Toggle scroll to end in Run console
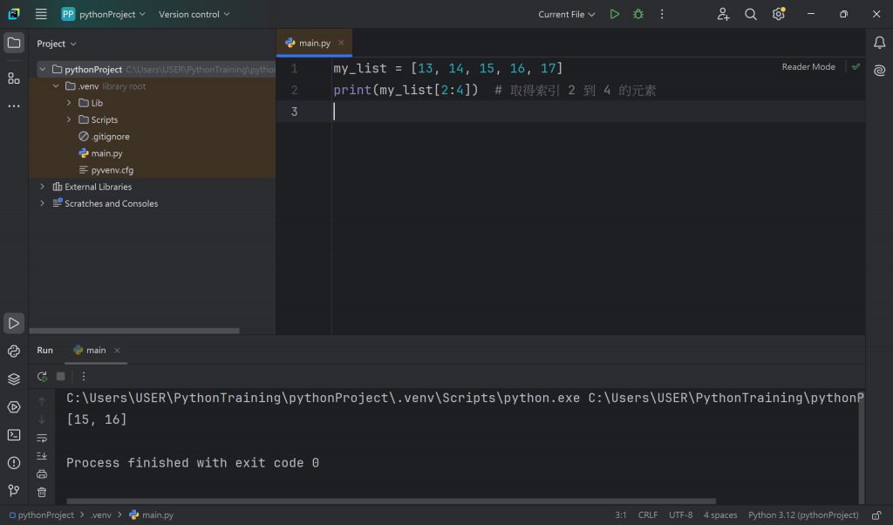The image size is (893, 525). pyautogui.click(x=42, y=456)
